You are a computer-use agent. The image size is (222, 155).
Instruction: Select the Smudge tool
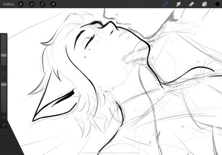pyautogui.click(x=178, y=4)
